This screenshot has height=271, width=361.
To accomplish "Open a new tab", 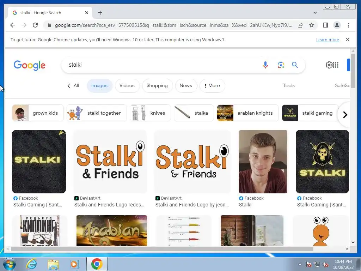I will click(100, 13).
